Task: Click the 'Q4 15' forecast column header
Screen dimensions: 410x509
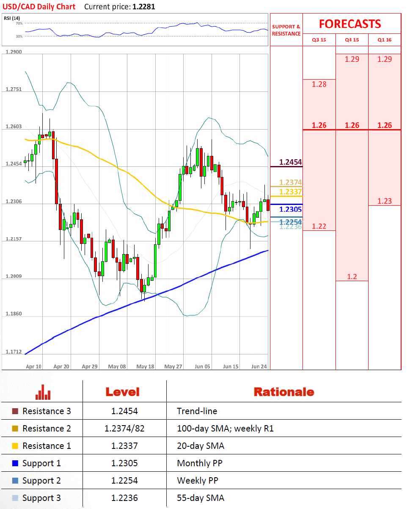Action: coord(352,40)
